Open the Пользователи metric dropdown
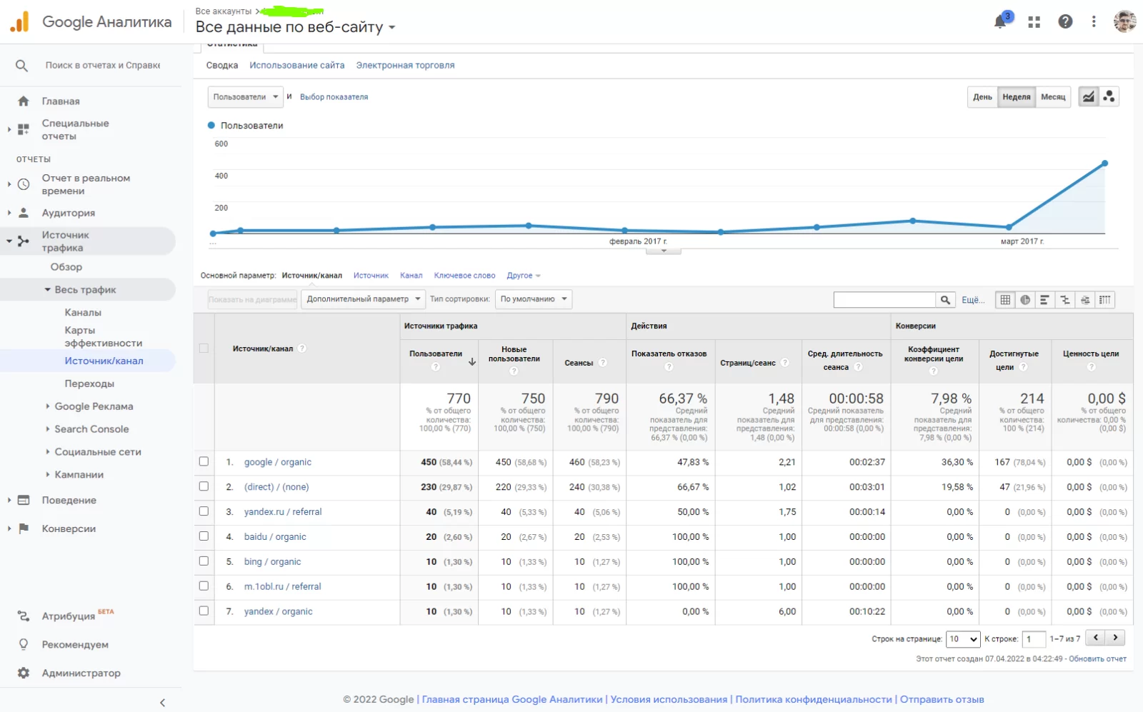 [x=245, y=97]
